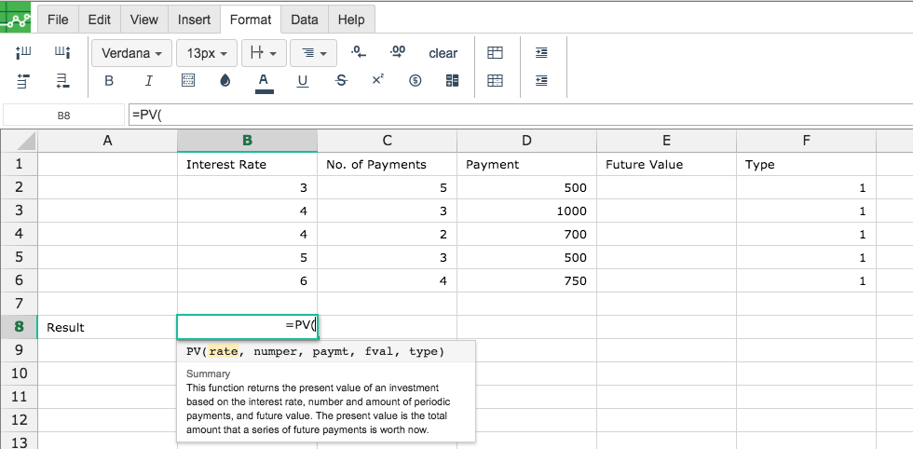Toggle bold formatting

109,81
